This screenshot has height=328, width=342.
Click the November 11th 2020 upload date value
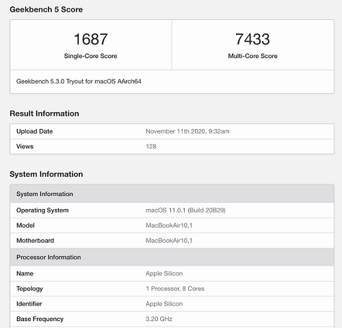(187, 131)
